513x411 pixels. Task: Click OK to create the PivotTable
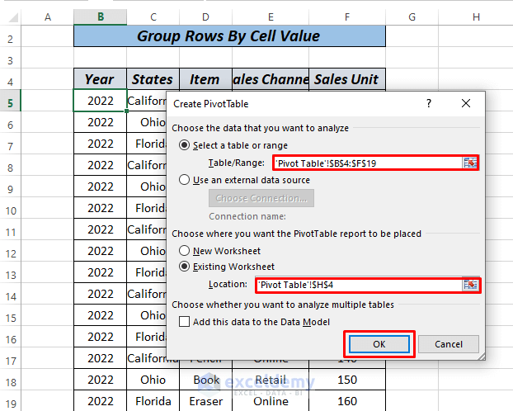point(379,343)
